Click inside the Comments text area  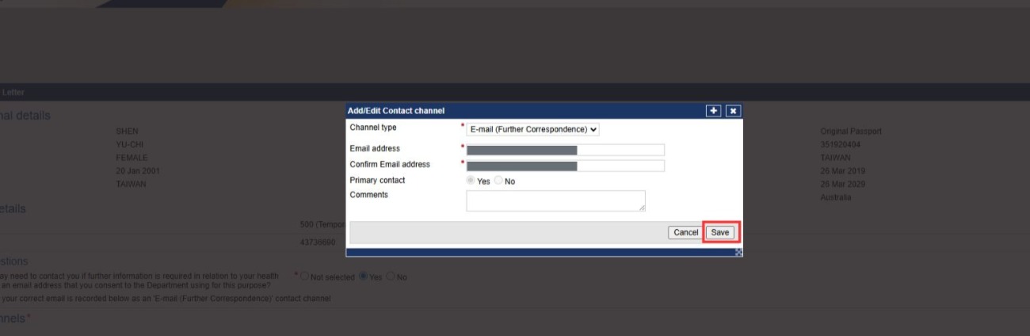coord(555,200)
